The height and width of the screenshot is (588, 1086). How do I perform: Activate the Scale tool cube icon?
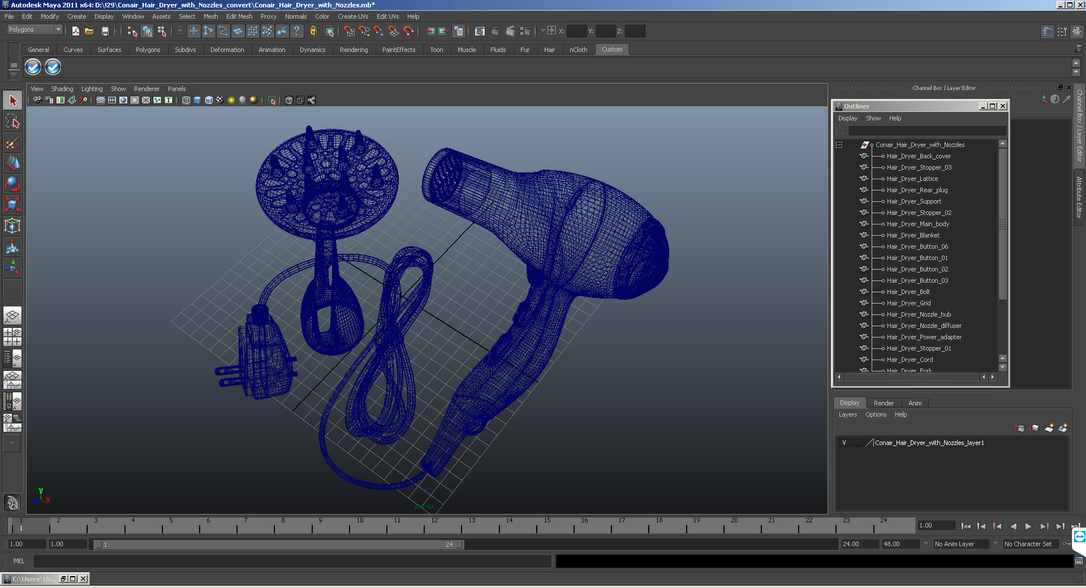12,205
